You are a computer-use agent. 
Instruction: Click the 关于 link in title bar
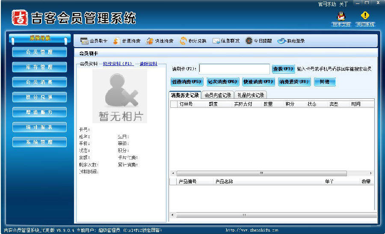point(344,4)
